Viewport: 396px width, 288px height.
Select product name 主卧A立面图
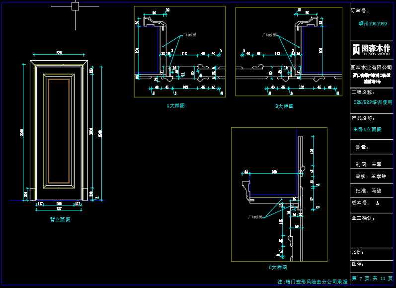[x=367, y=129]
